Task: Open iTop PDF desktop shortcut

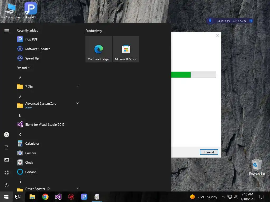Action: tap(31, 10)
